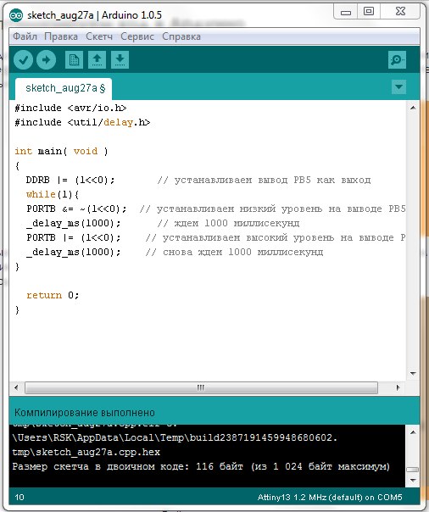This screenshot has width=429, height=512.
Task: Click the horizontal scrollbar right arrow
Action: (398, 387)
